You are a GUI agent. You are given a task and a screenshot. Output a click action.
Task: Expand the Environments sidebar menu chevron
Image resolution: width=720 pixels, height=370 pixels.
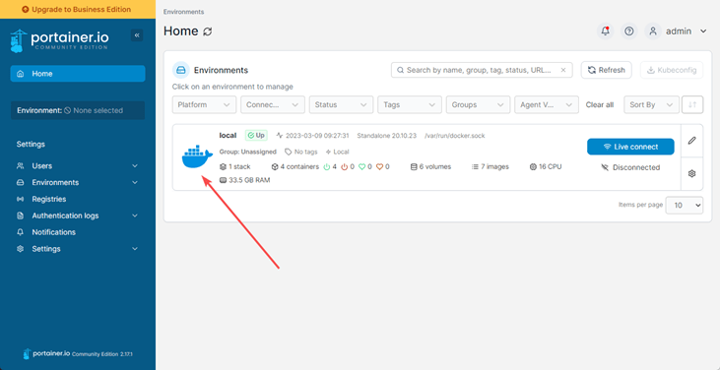pyautogui.click(x=135, y=182)
